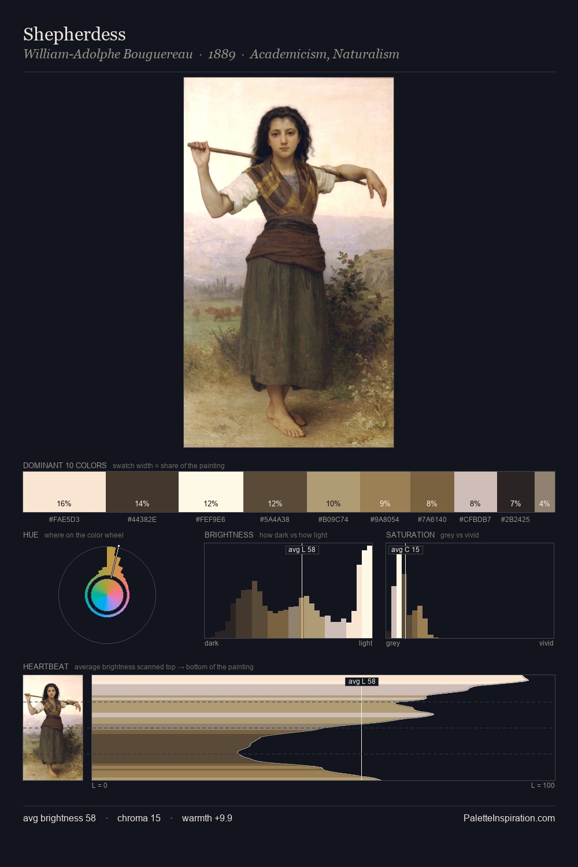
Task: Click the Academicism, Naturalism style text
Action: click(x=324, y=54)
